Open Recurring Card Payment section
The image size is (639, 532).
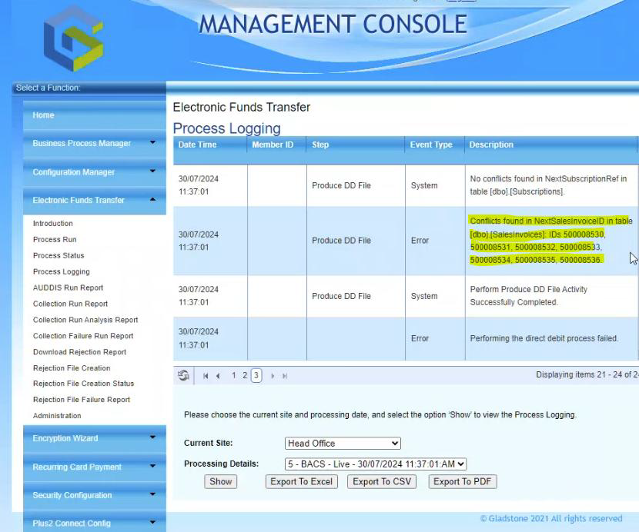(x=95, y=467)
